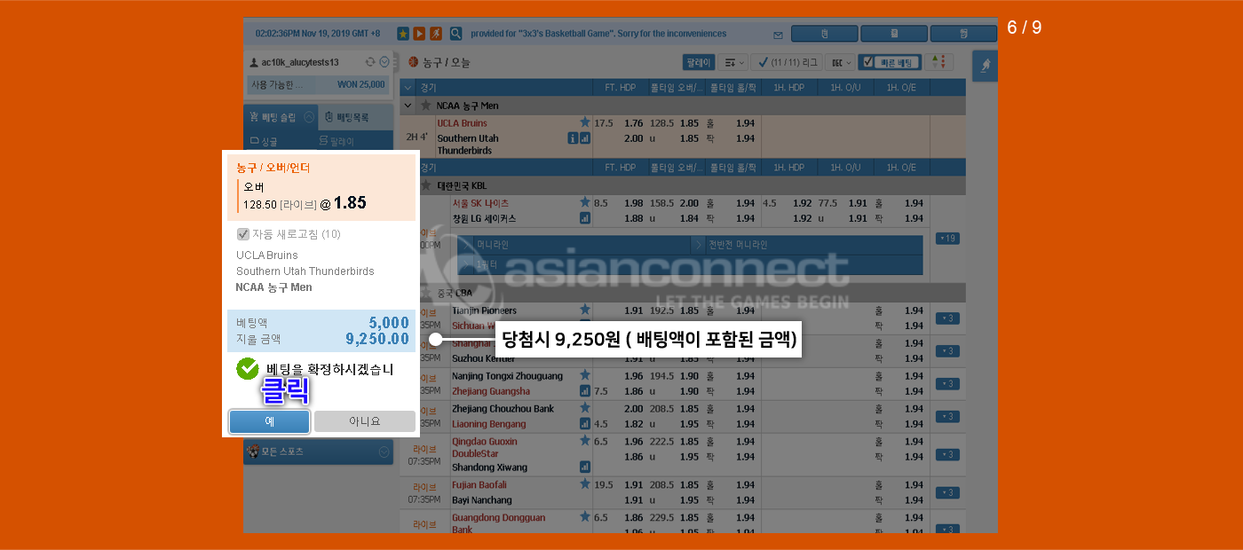Select UCLA Bruins handicap odds 1.76
1243x550 pixels.
633,123
